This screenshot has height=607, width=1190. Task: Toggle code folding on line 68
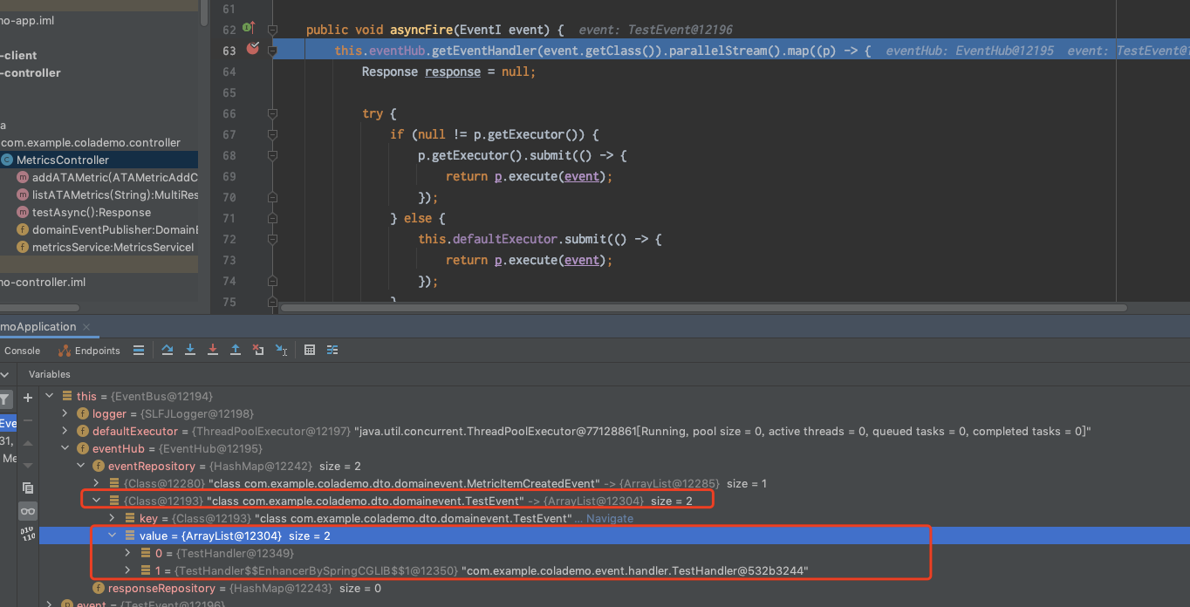[x=272, y=155]
